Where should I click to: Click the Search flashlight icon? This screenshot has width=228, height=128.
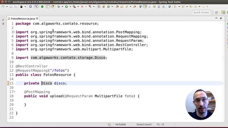tap(127, 7)
